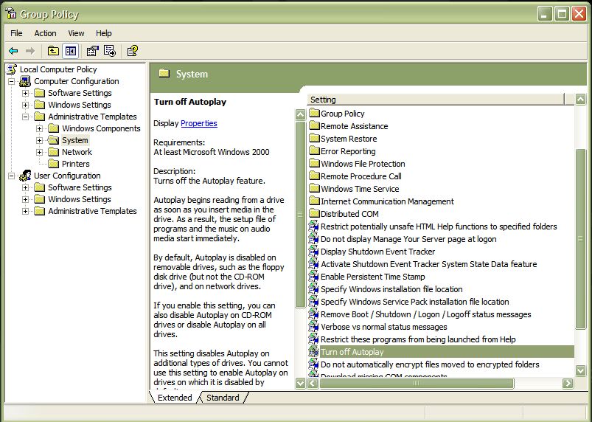This screenshot has width=592, height=422.
Task: Select Restrict these programs launched from Help
Action: tap(412, 339)
